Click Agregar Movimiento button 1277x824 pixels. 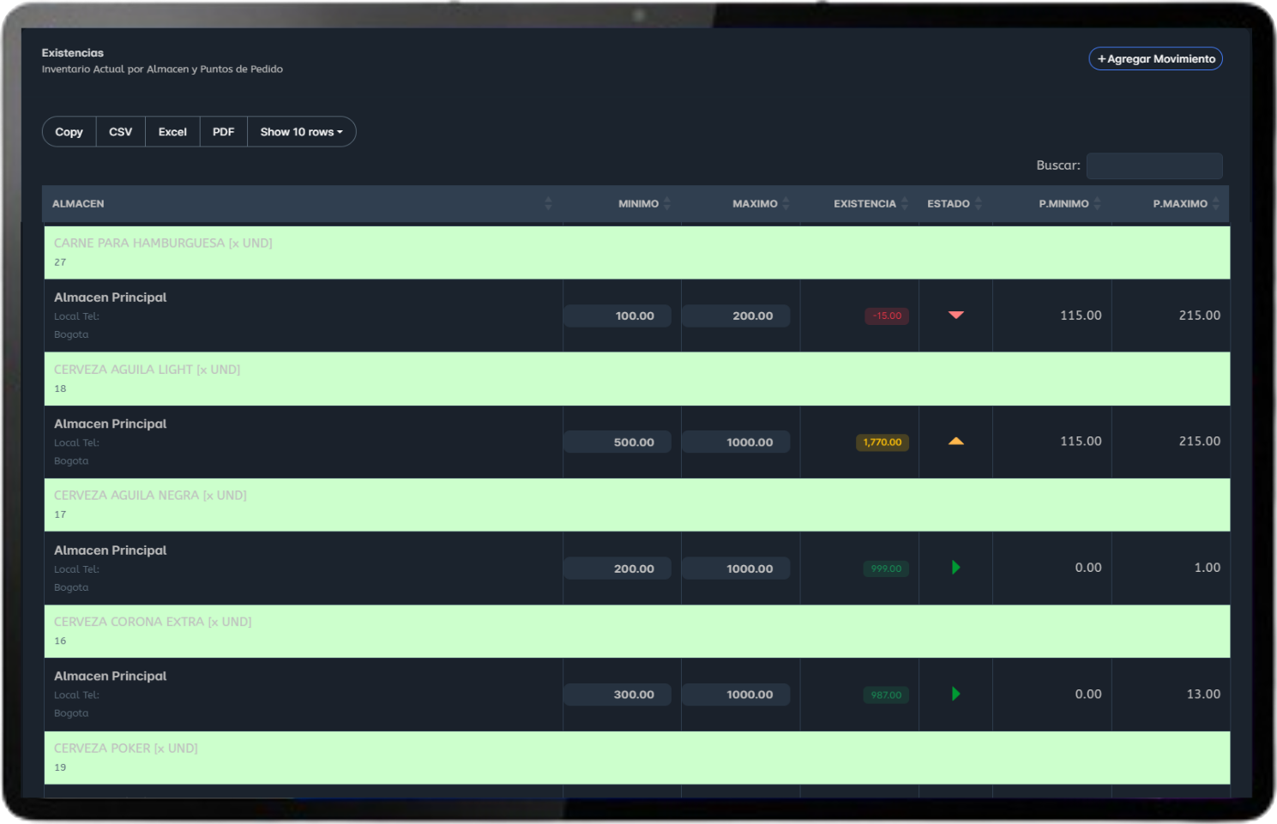pyautogui.click(x=1155, y=59)
